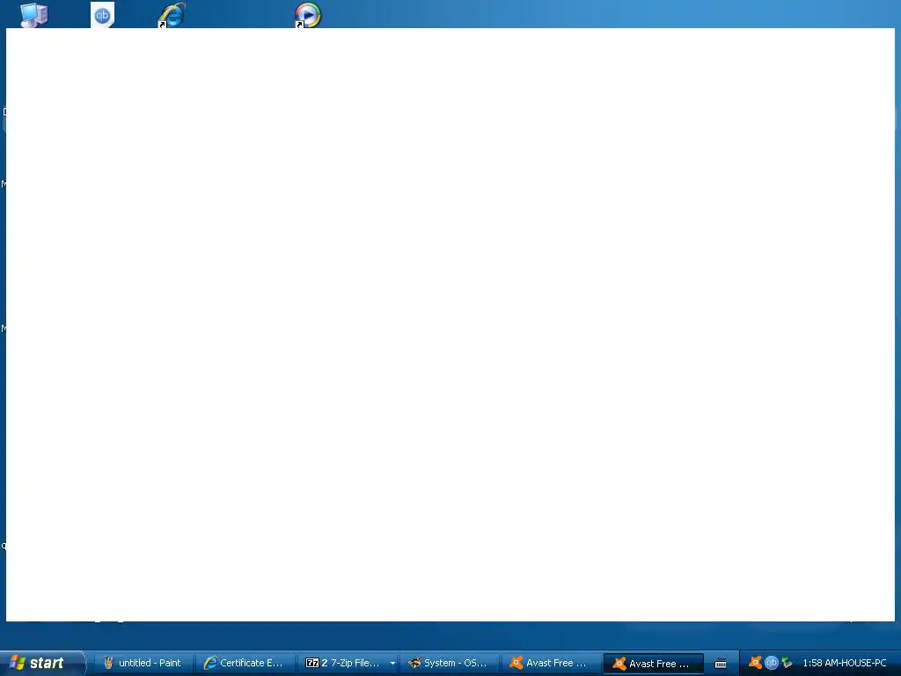Open Certificate E... taskbar button

coord(245,663)
